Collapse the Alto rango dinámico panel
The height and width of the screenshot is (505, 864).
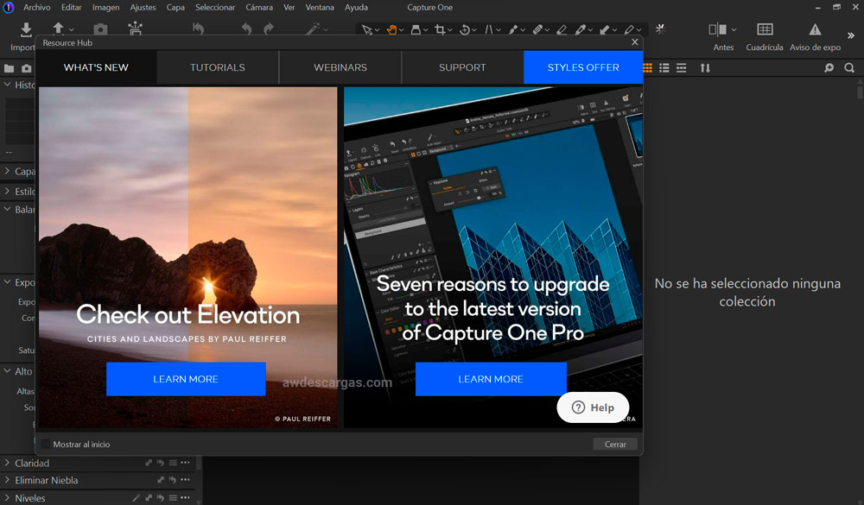[x=7, y=371]
